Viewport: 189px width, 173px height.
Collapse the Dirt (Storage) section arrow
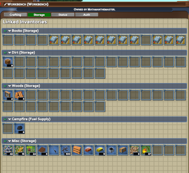point(10,53)
